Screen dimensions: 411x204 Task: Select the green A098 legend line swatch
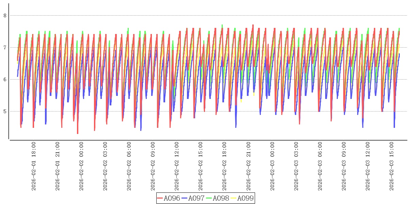click(209, 198)
